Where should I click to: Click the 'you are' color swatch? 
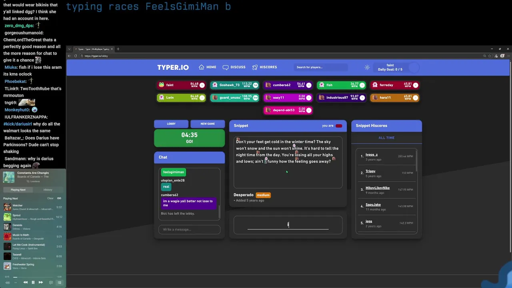pyautogui.click(x=339, y=126)
